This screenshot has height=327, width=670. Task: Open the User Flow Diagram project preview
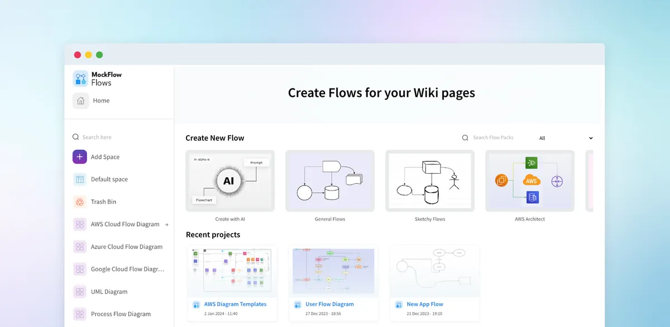pyautogui.click(x=333, y=271)
